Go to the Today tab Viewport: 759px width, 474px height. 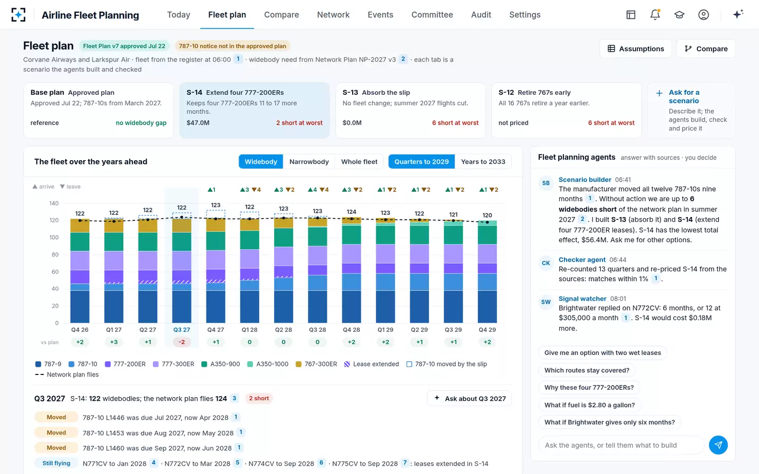coord(179,15)
